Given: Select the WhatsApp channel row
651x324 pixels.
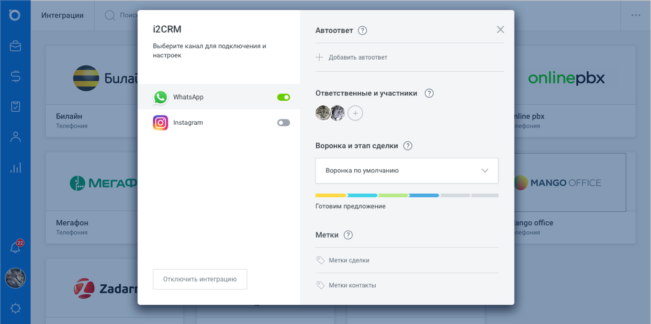Looking at the screenshot, I should [219, 97].
